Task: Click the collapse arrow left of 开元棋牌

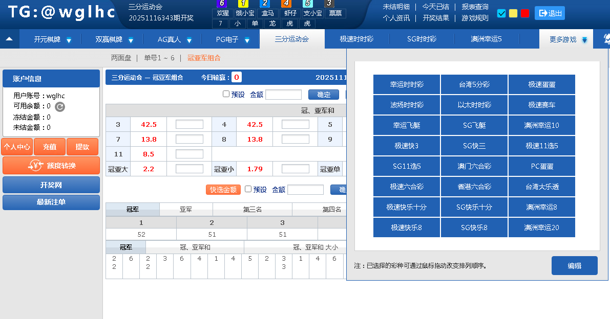Action: pos(9,39)
